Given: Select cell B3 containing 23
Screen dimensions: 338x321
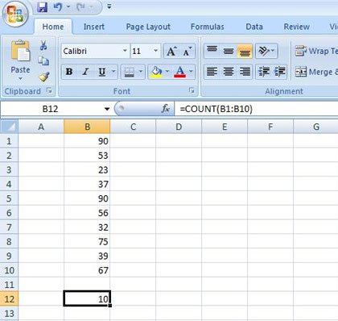Looking at the screenshot, I should pyautogui.click(x=87, y=170).
